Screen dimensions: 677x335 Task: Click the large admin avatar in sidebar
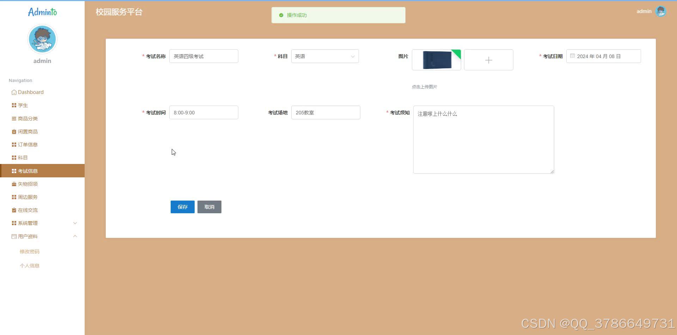[x=42, y=39]
